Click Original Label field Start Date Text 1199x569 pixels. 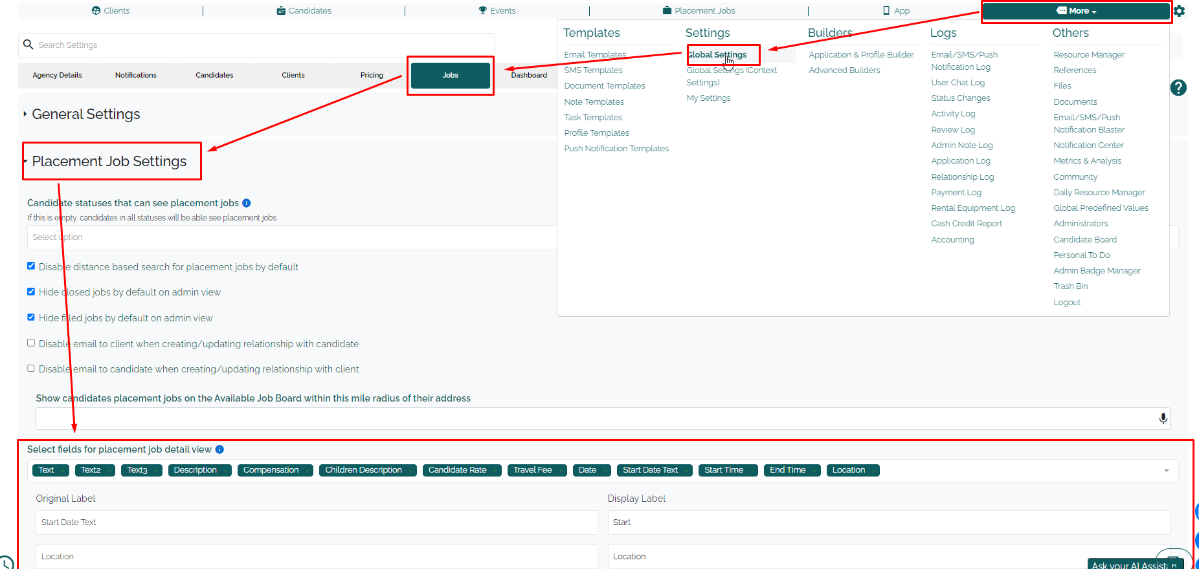(x=317, y=522)
